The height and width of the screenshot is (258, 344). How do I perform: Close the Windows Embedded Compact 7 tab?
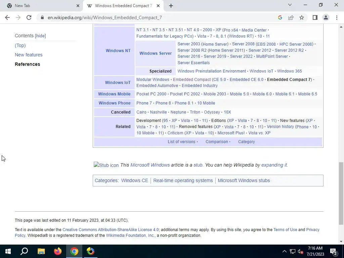tap(158, 6)
